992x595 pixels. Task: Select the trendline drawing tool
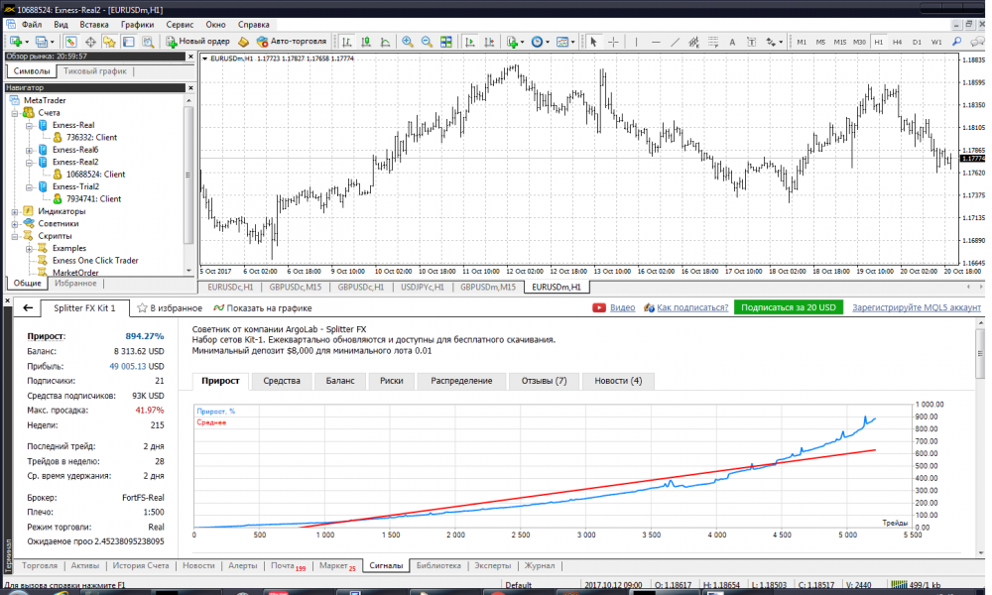[675, 42]
